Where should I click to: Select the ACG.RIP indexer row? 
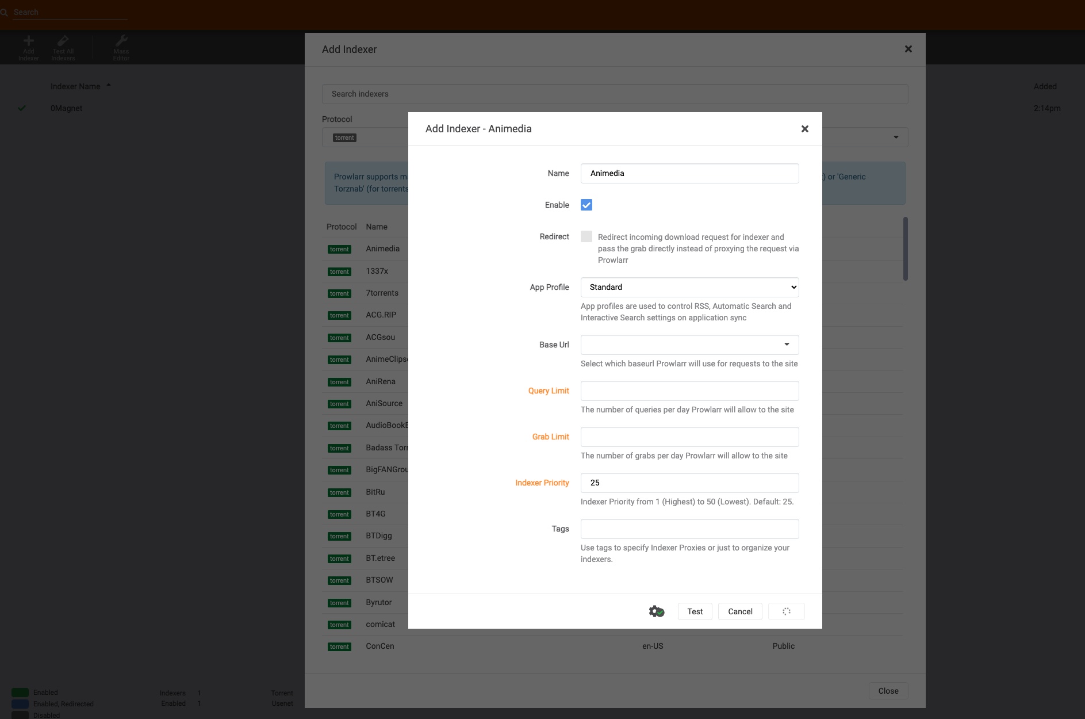[x=381, y=315]
